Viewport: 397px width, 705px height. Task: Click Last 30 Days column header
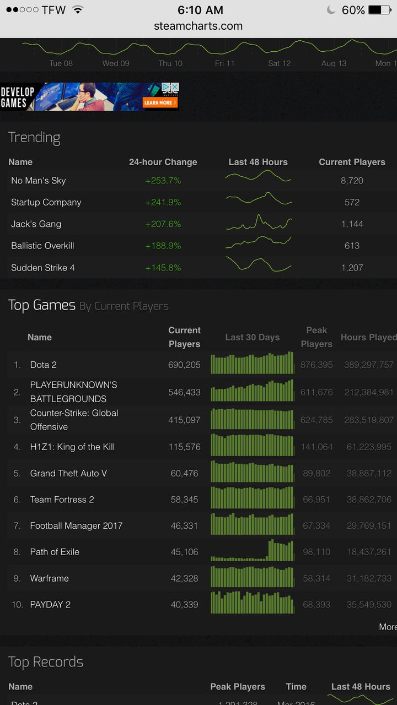[x=253, y=337]
